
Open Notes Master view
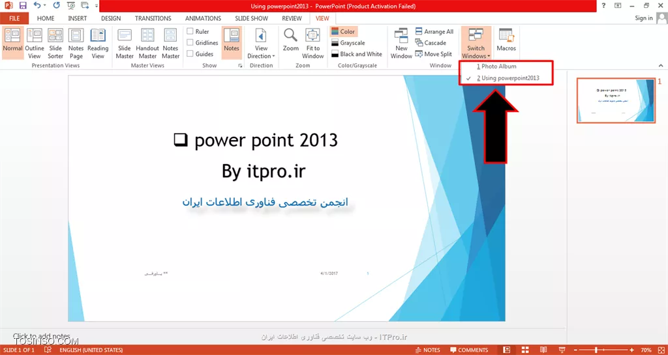coord(171,43)
